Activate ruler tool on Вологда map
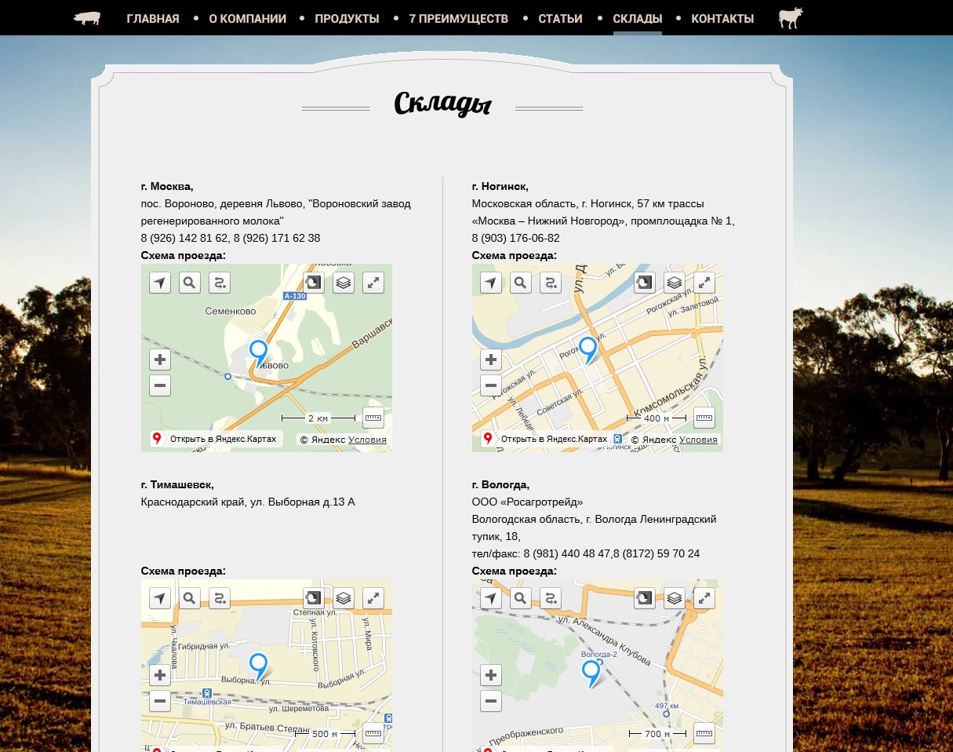This screenshot has height=752, width=953. pos(704,733)
